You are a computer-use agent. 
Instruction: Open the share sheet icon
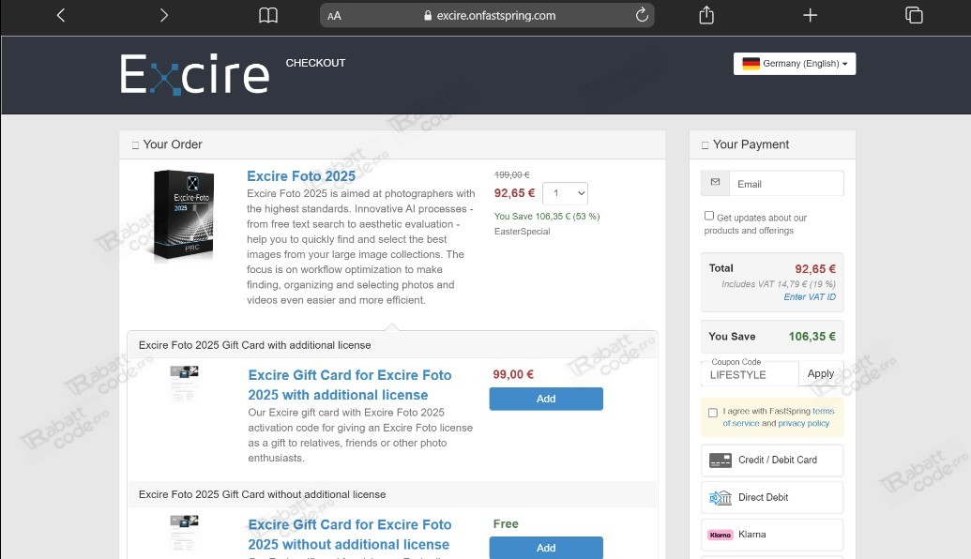point(706,15)
